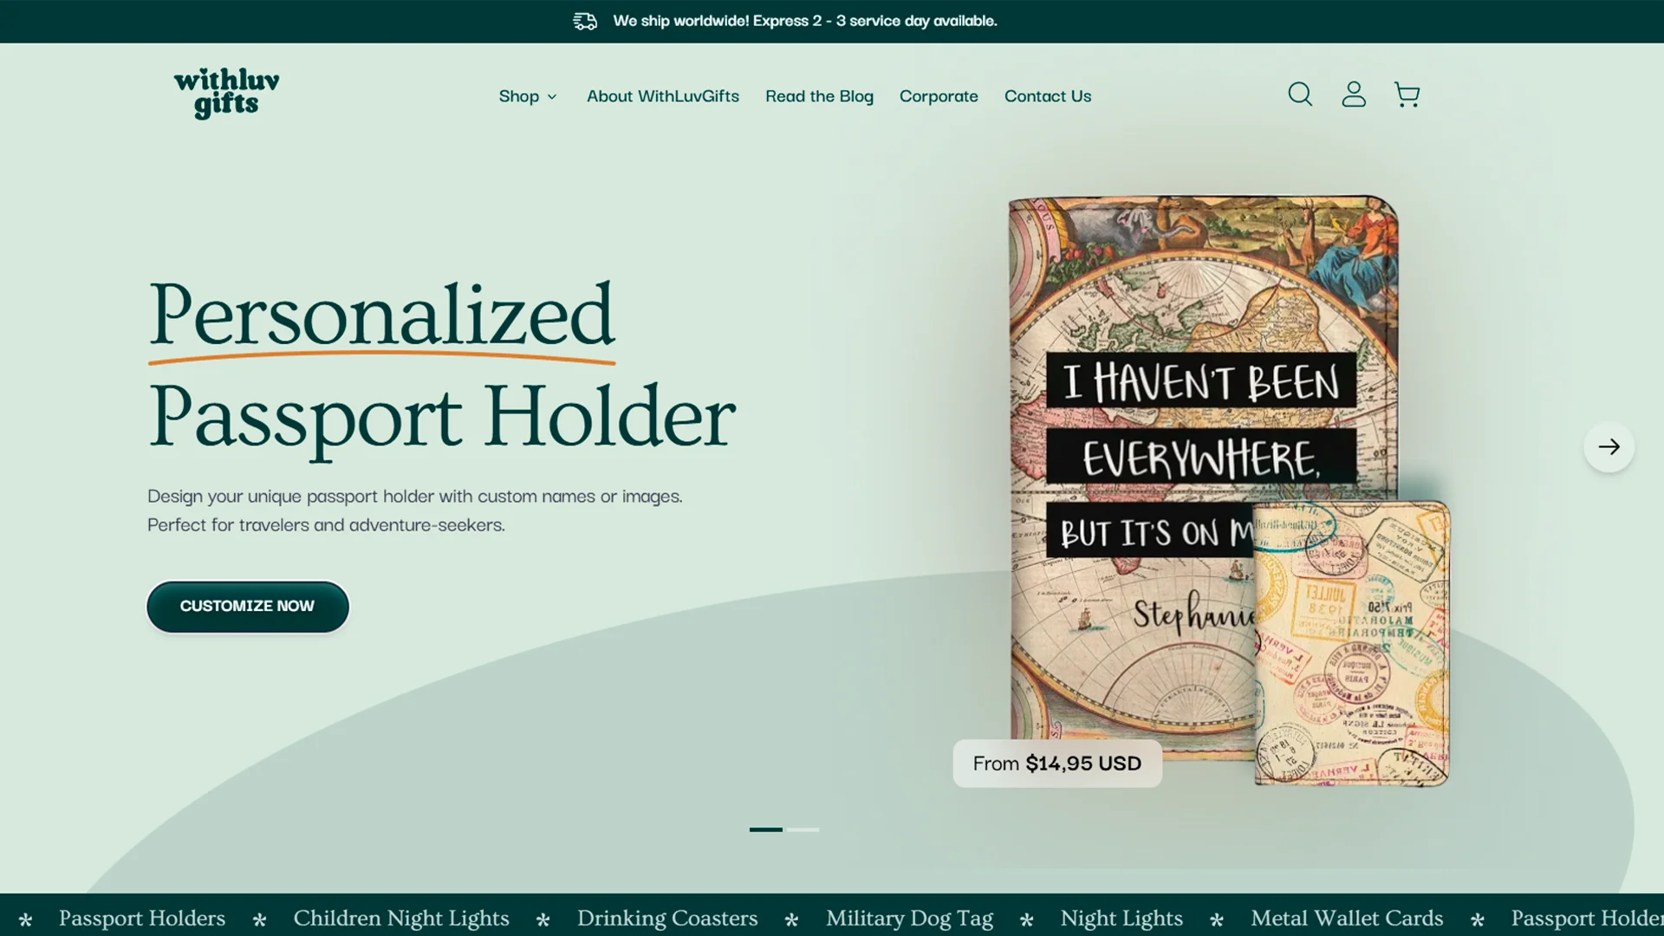Viewport: 1664px width, 936px height.
Task: Go to the Corporate page
Action: [939, 96]
